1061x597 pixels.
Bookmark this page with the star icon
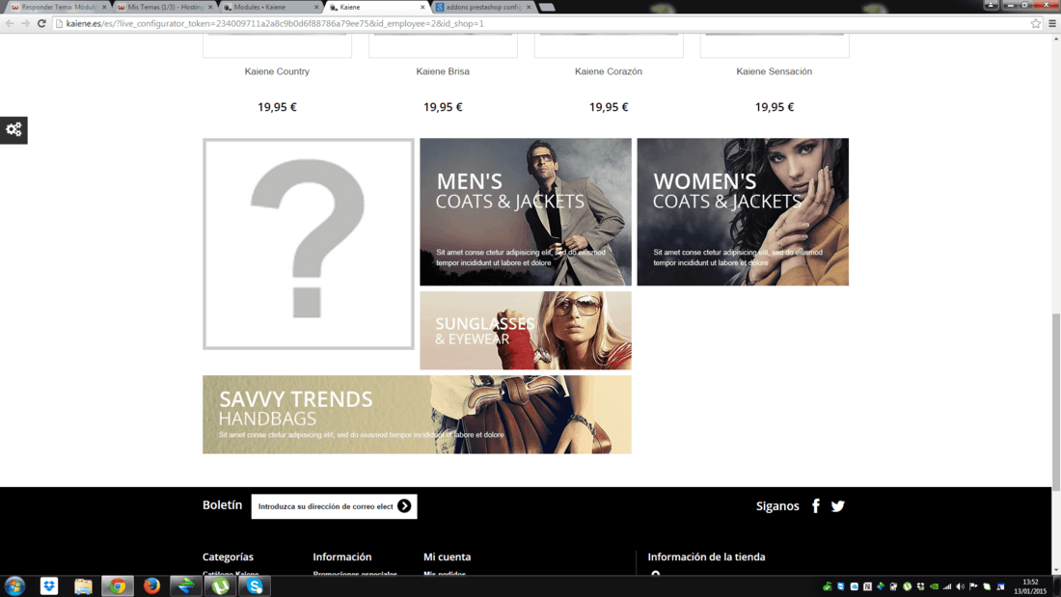[1036, 23]
